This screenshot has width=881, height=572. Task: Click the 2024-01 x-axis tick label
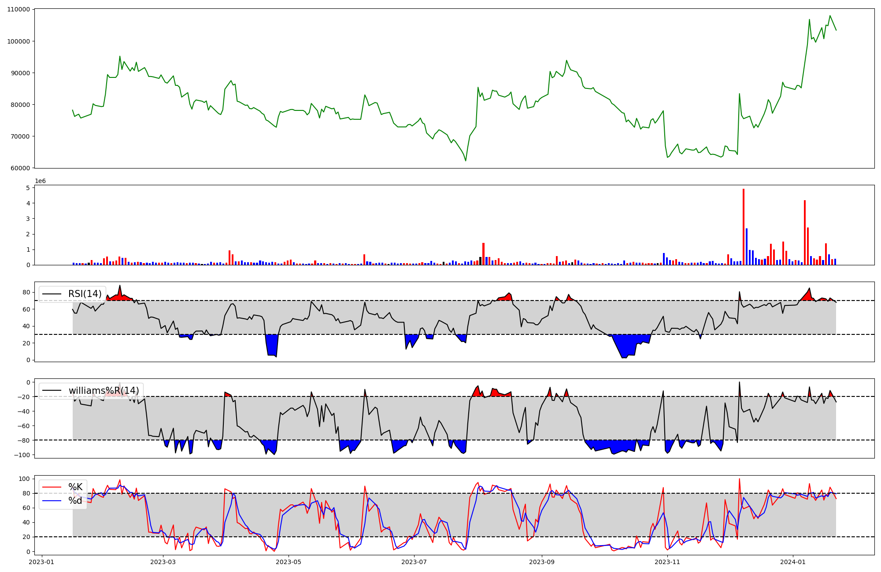click(793, 562)
